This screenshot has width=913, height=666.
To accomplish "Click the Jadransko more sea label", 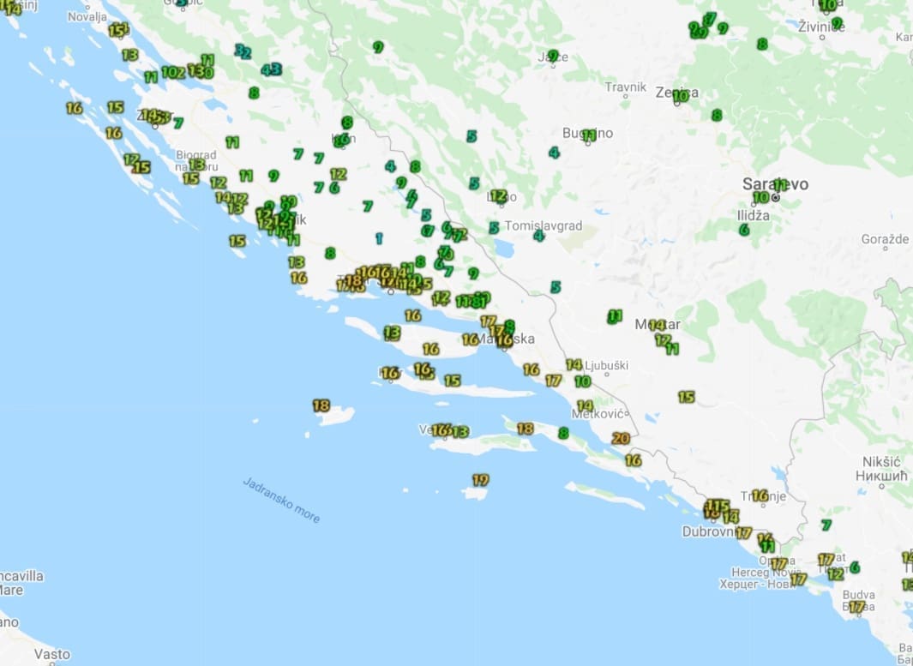I will point(281,500).
